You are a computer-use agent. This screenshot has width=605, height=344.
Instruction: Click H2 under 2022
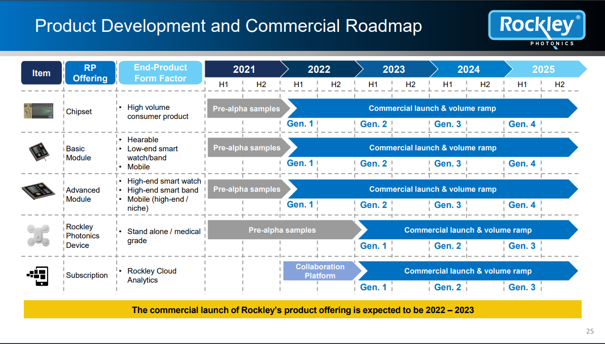pyautogui.click(x=336, y=85)
